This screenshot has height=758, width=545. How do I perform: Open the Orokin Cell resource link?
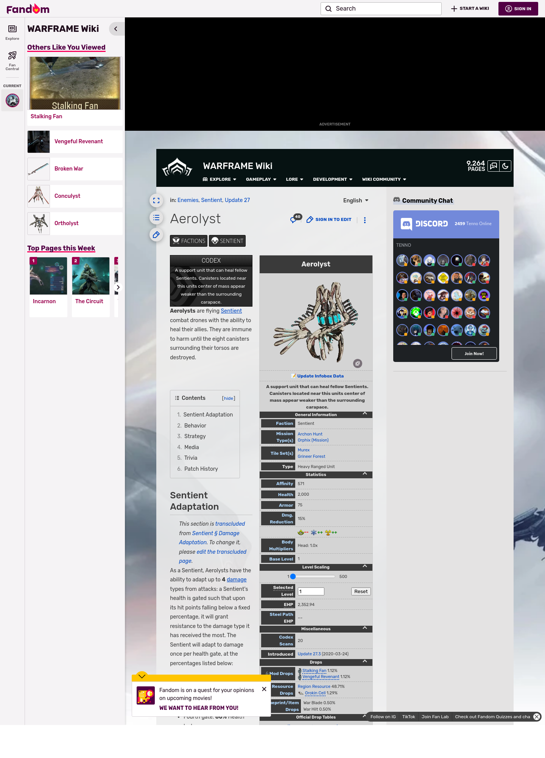tap(315, 693)
